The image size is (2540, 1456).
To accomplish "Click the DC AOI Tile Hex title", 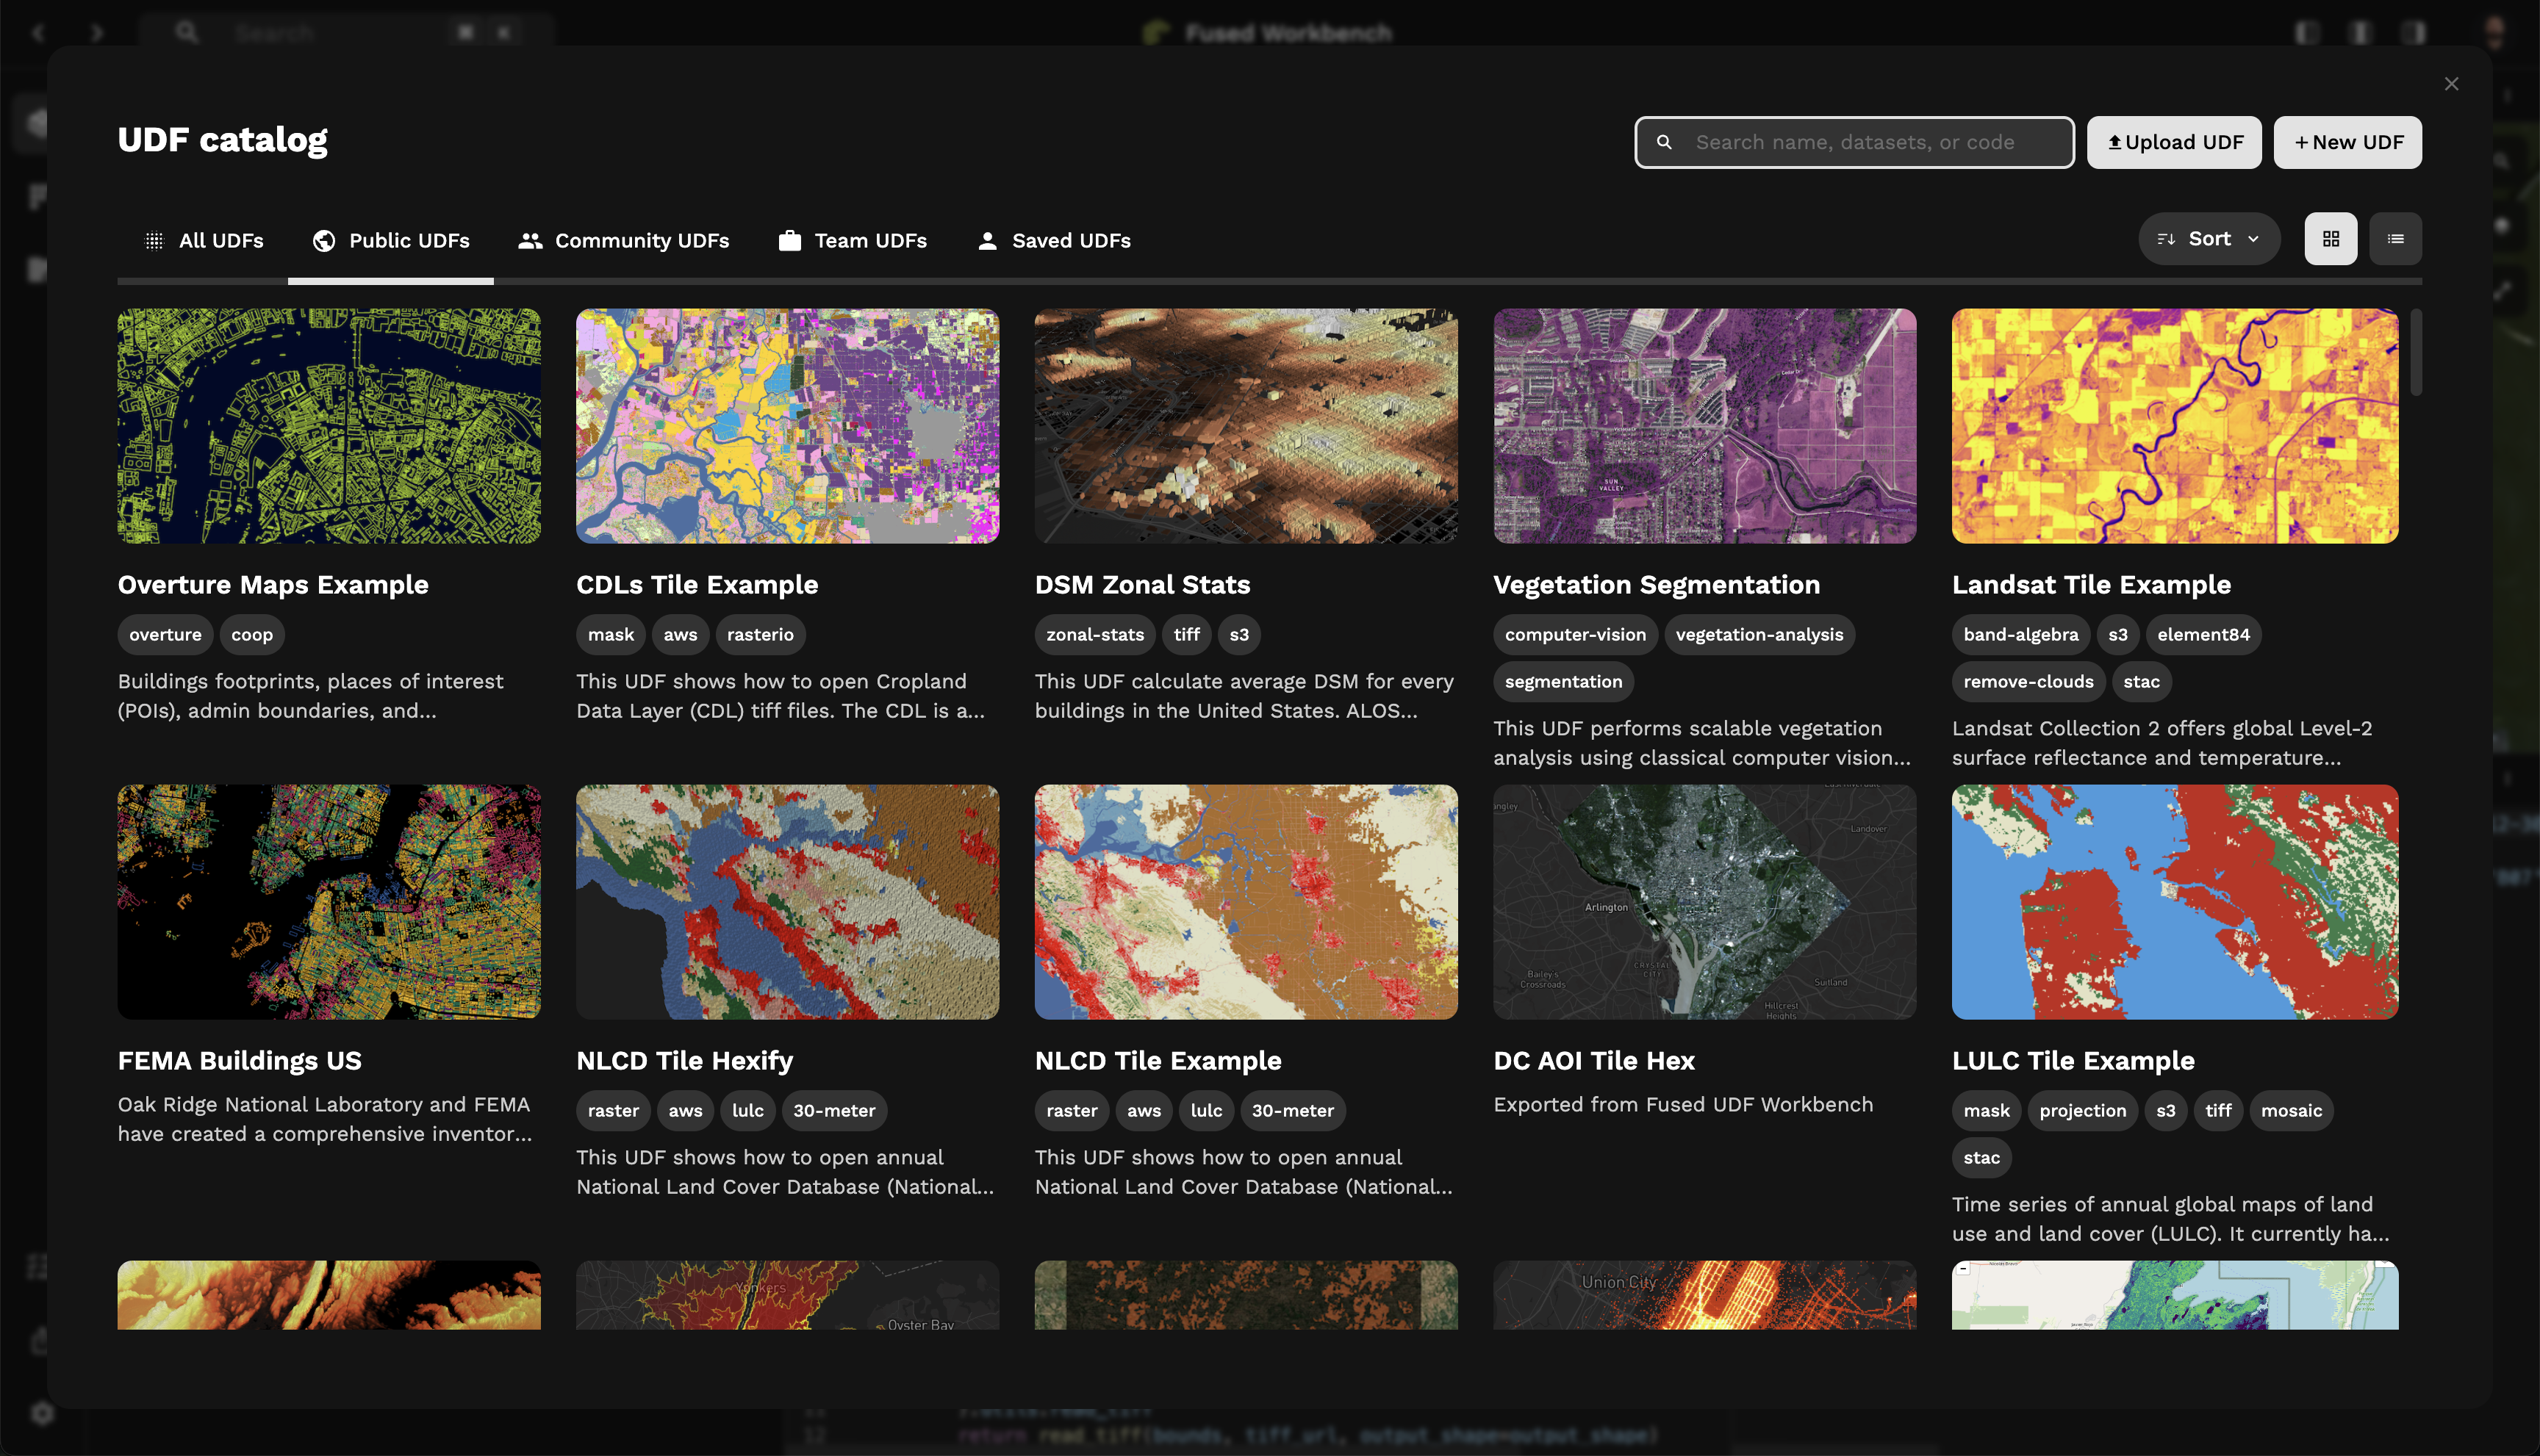I will pos(1593,1060).
